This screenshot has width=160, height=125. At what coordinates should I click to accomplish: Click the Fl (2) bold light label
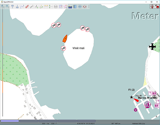(x=131, y=90)
